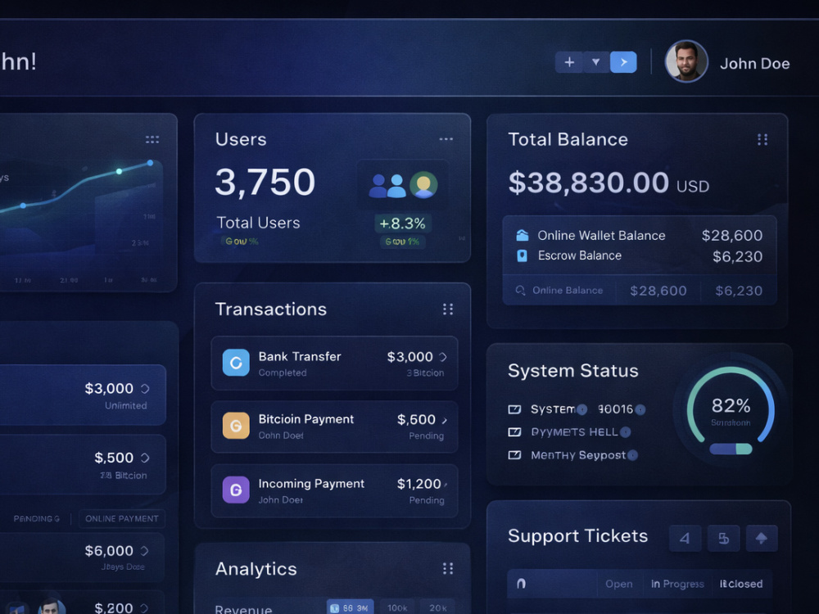Click the info dot after MENTHY Seypost
The width and height of the screenshot is (819, 614).
pyautogui.click(x=632, y=455)
